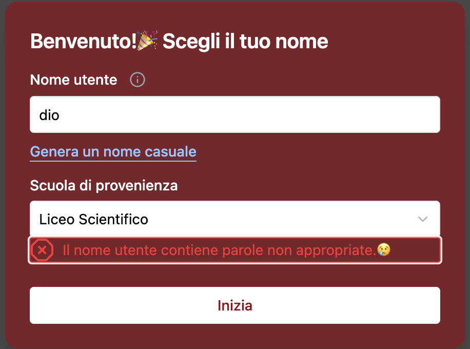Generate a random name via "Genera un nome casuale"
The image size is (470, 349).
pos(113,152)
